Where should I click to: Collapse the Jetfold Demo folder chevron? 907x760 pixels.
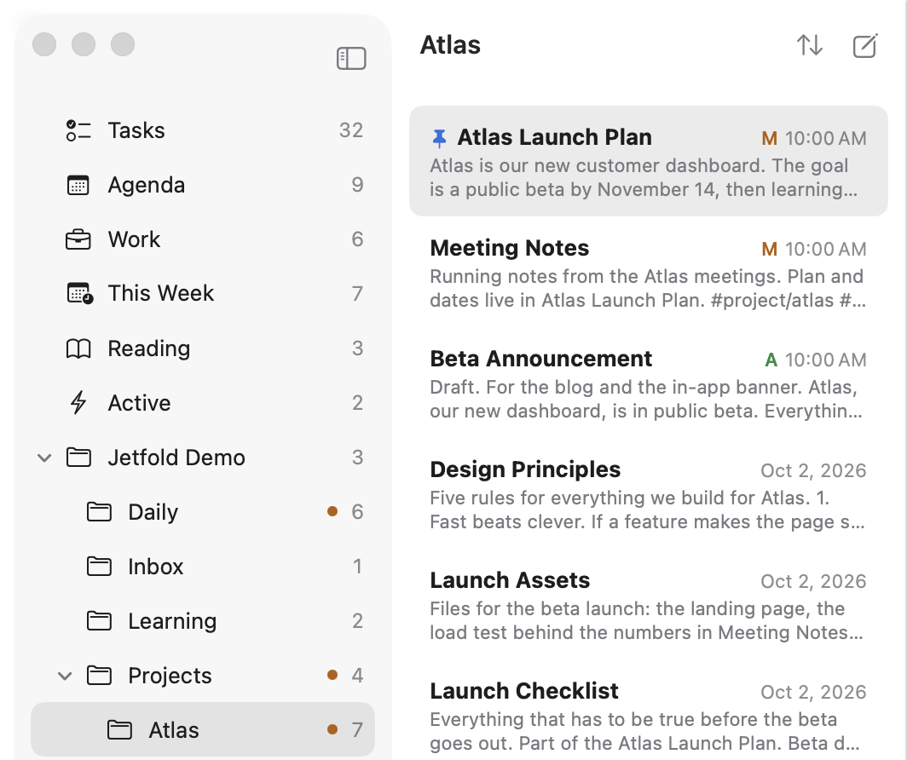(44, 458)
